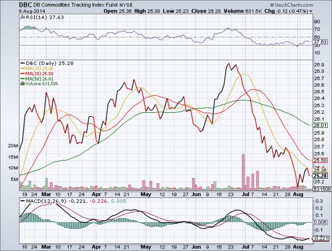Click the green line marker before MA(50)
332x251 pixels.
(22, 79)
